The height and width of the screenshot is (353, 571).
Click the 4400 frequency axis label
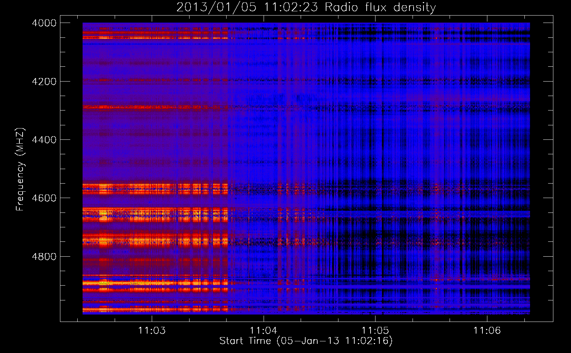pos(44,140)
